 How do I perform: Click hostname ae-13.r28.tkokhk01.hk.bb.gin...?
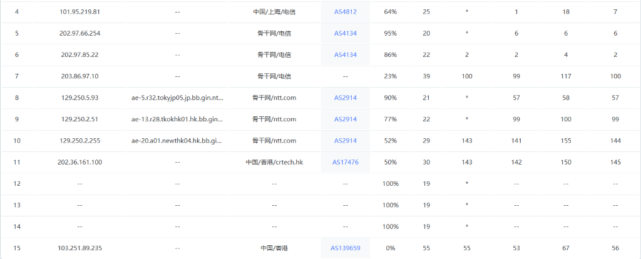[177, 119]
